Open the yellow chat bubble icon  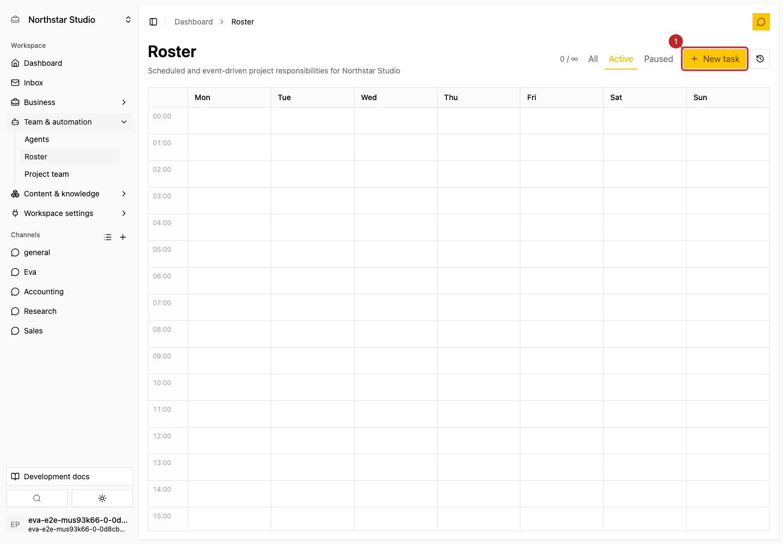pos(761,22)
